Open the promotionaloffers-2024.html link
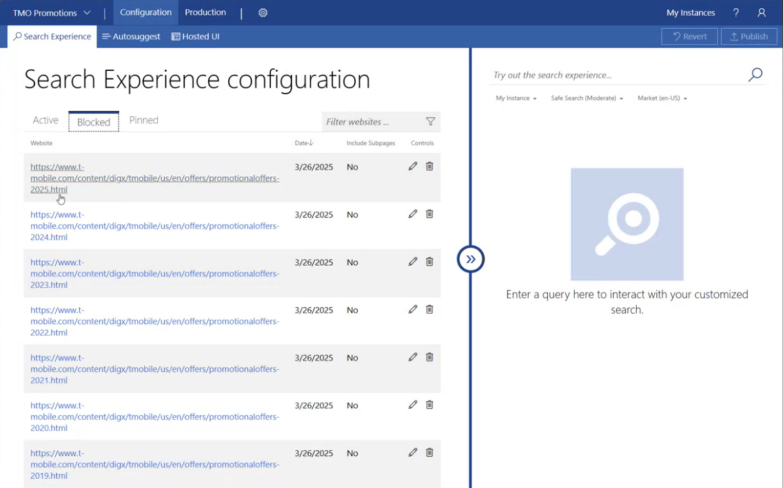 (155, 226)
